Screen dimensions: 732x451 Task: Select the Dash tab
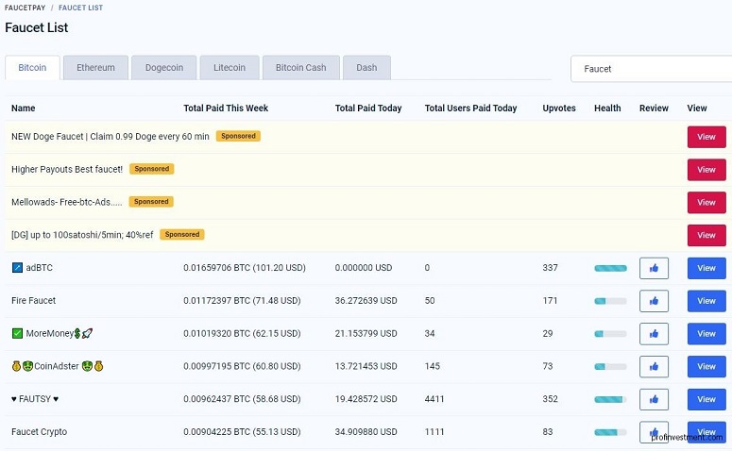(x=366, y=68)
